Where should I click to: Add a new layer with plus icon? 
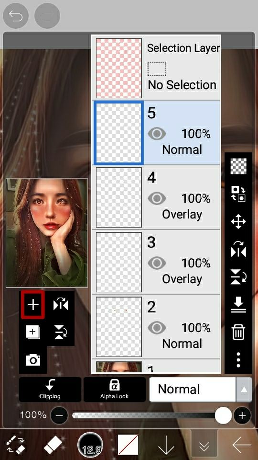tap(33, 305)
